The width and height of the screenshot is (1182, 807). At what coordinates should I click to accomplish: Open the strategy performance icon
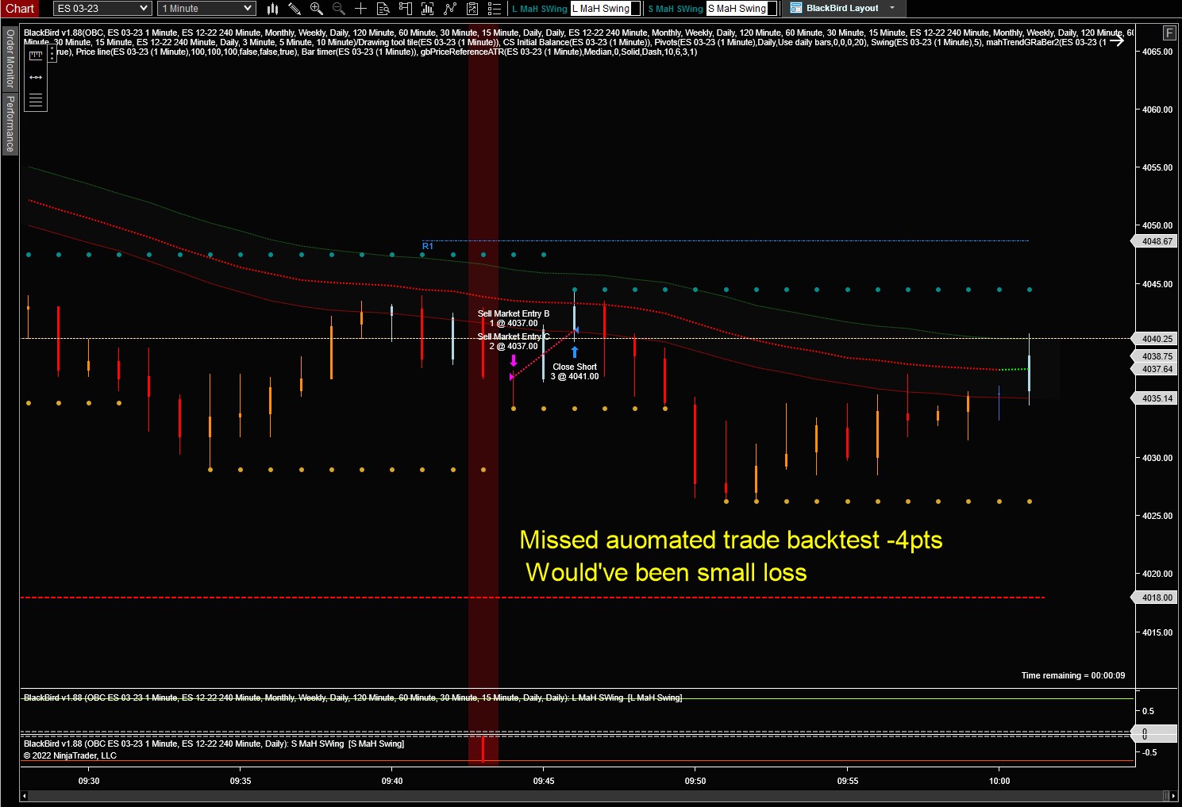[x=472, y=9]
